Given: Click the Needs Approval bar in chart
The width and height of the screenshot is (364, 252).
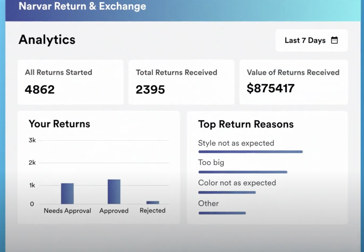Looking at the screenshot, I should click(67, 194).
